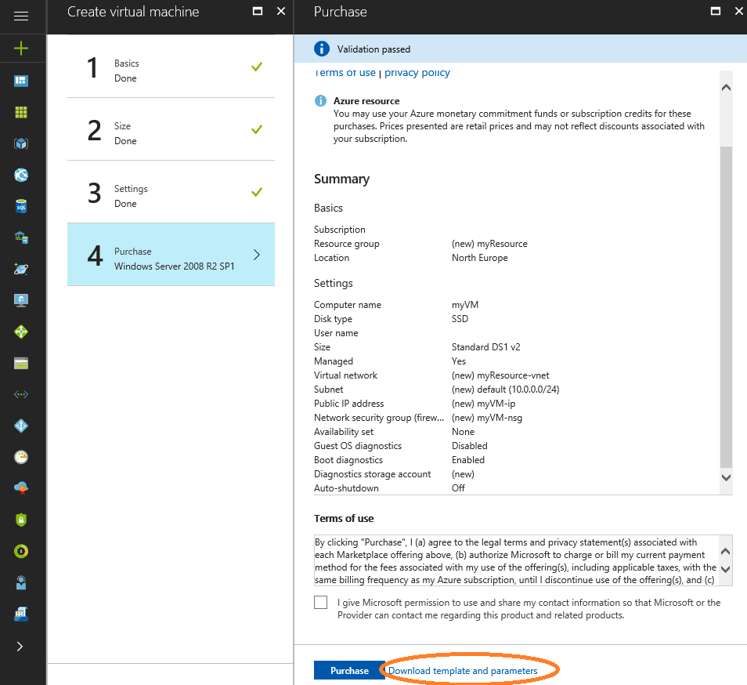Click the 'Availability set' label
747x685 pixels.
[x=344, y=432]
